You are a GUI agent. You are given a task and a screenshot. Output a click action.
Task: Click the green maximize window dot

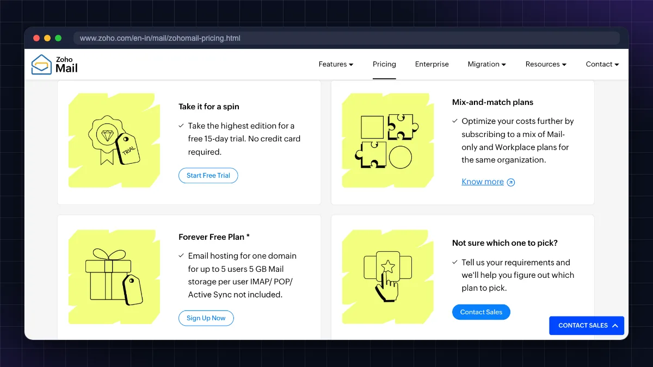(x=58, y=38)
